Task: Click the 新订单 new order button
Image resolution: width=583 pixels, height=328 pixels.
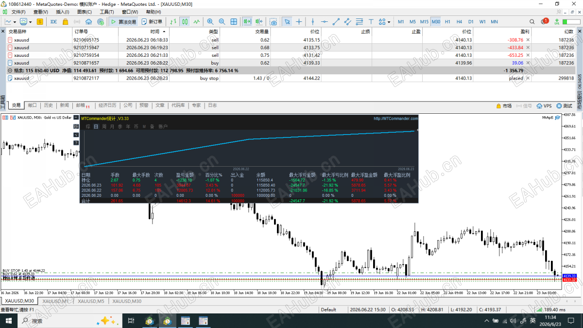Action: (152, 21)
